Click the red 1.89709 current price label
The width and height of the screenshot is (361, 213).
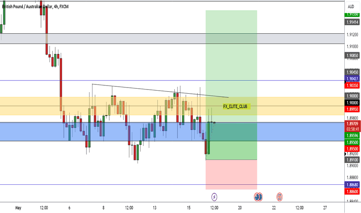[352, 124]
